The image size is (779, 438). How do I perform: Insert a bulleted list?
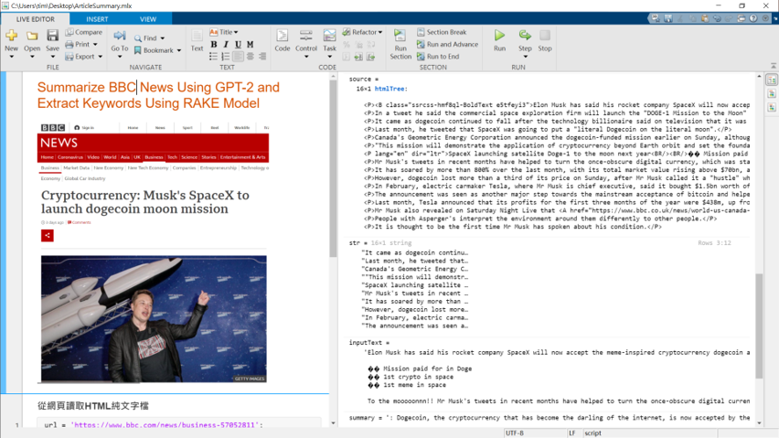214,57
